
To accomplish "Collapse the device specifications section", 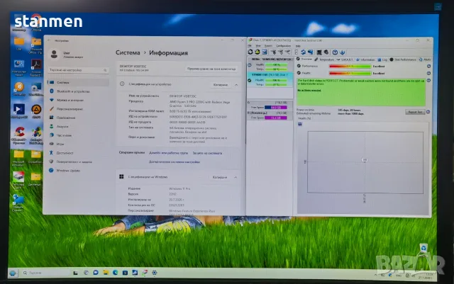I will 236,85.
